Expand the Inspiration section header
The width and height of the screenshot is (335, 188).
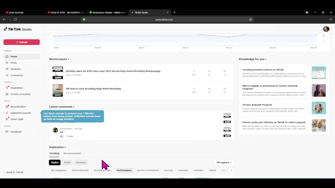(x=57, y=147)
